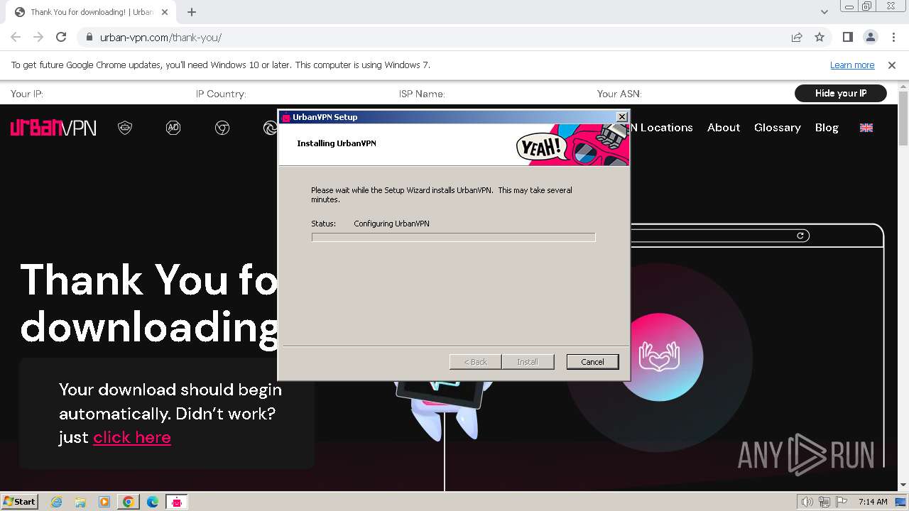
Task: Click the Your ASN label
Action: point(619,94)
